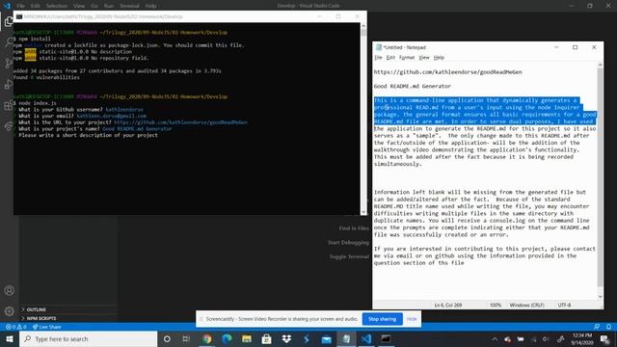
Task: Open Task View on the taskbar
Action: (x=186, y=338)
